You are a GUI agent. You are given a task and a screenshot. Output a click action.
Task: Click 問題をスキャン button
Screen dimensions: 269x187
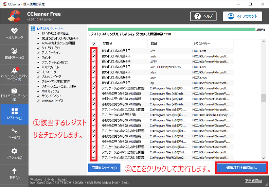104,168
